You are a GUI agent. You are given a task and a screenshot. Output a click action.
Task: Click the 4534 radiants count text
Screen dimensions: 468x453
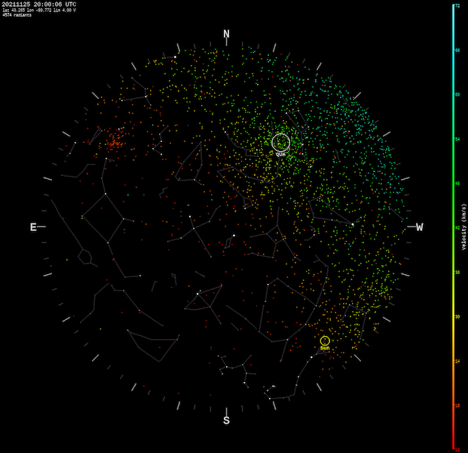[x=17, y=15]
